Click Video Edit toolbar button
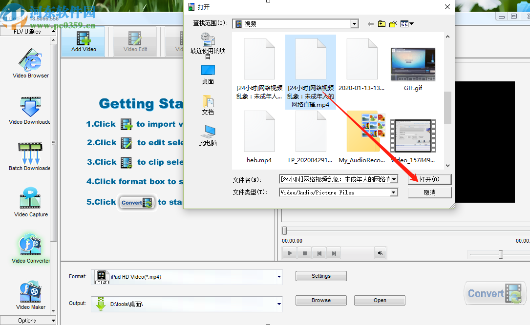 click(135, 41)
